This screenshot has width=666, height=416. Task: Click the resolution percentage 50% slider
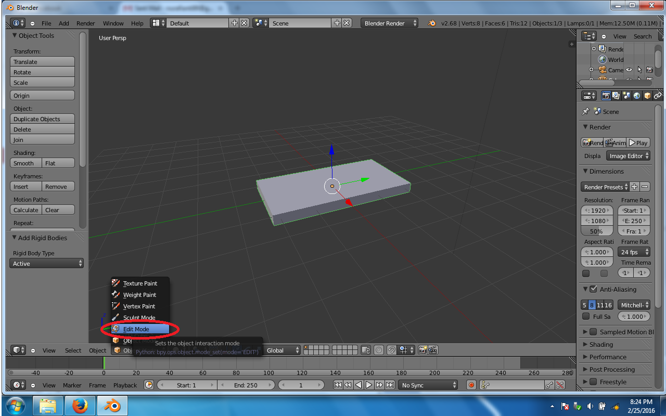pyautogui.click(x=597, y=231)
